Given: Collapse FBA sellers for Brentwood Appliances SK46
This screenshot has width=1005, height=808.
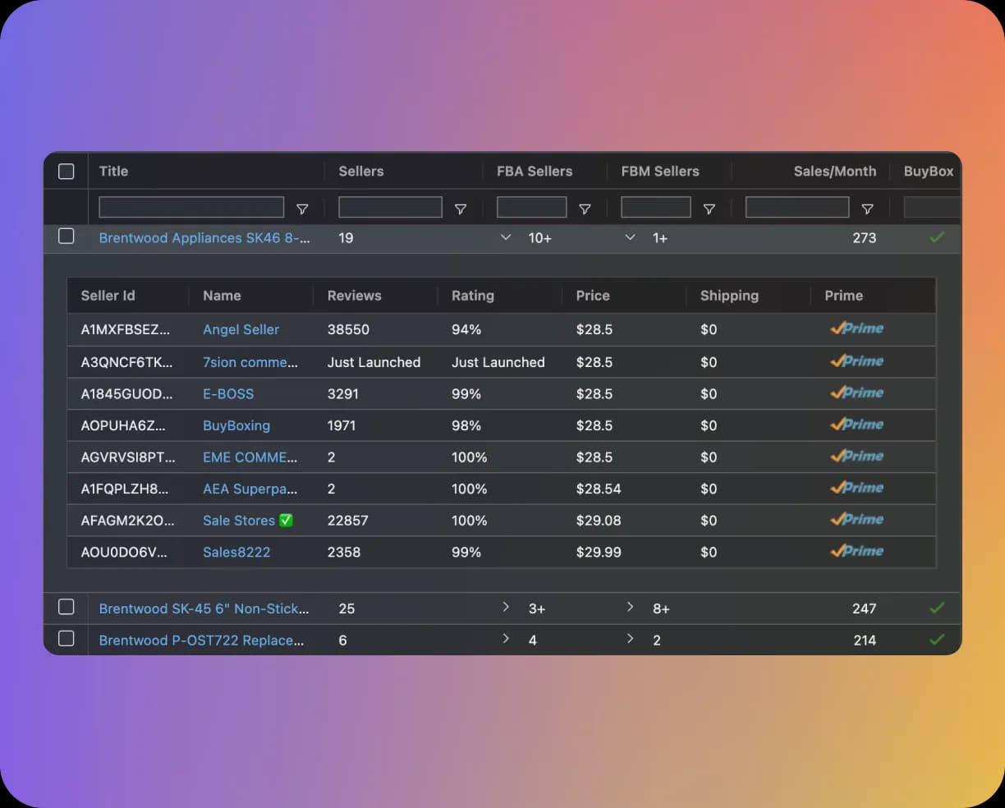Looking at the screenshot, I should [506, 237].
